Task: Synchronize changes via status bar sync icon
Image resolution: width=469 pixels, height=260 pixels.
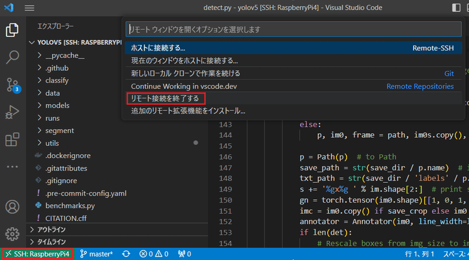Action: [126, 254]
